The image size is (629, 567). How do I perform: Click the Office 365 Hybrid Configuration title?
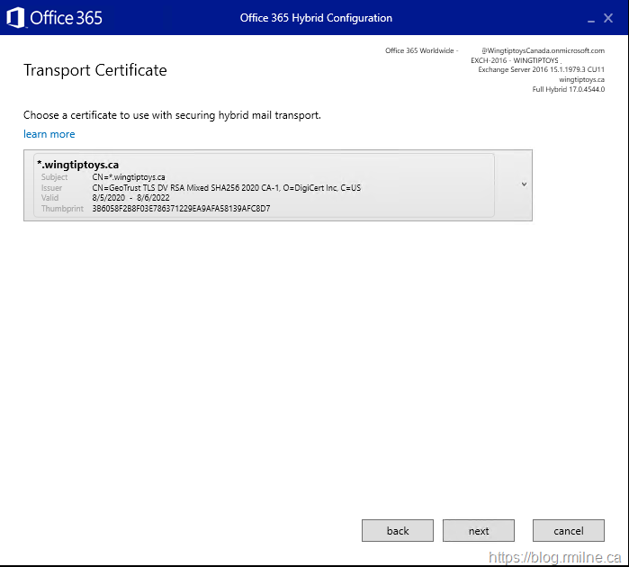[x=316, y=18]
